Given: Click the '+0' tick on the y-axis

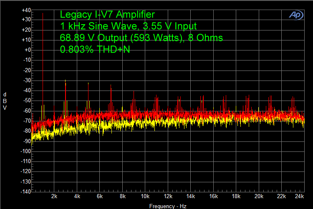Looking at the screenshot, I should tap(27, 50).
